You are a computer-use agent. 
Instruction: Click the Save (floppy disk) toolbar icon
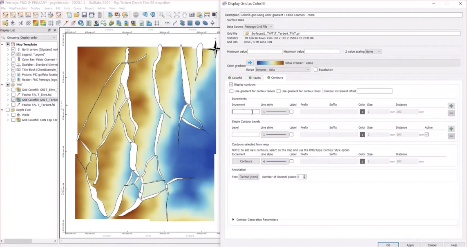click(84, 15)
